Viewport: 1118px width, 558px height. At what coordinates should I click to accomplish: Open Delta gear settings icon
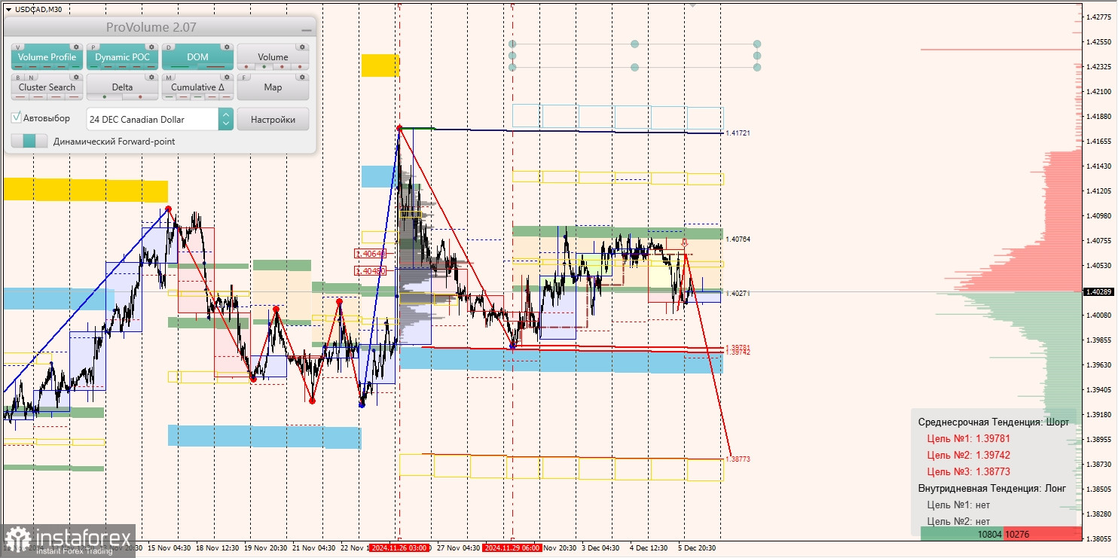[151, 77]
